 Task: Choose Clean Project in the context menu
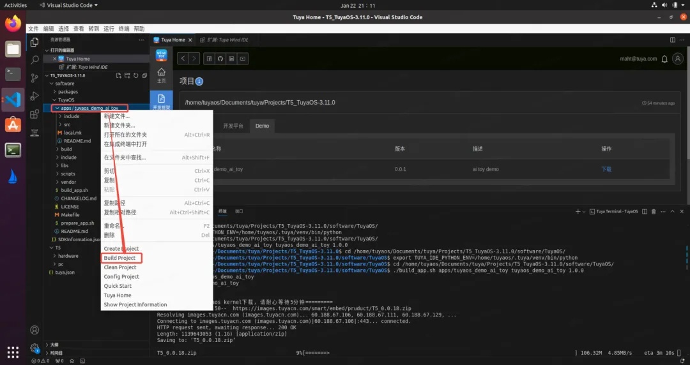pos(120,267)
